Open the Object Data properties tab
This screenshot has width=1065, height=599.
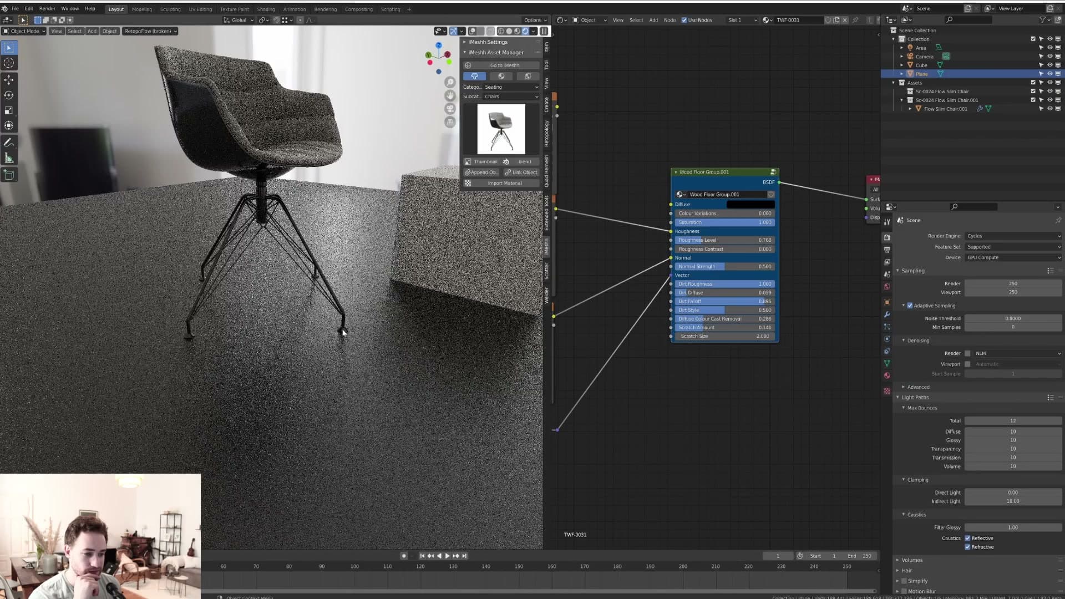(887, 363)
